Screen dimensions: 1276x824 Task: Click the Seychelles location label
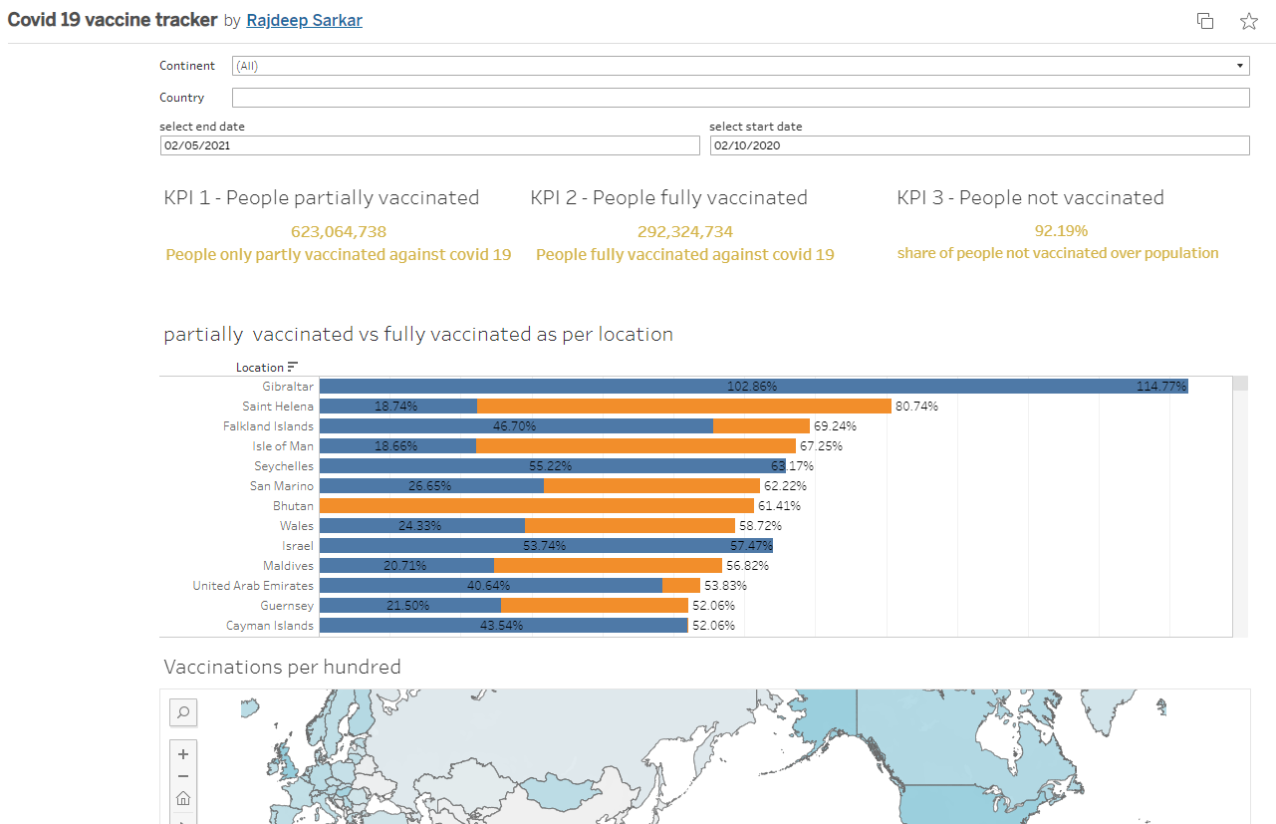tap(284, 466)
